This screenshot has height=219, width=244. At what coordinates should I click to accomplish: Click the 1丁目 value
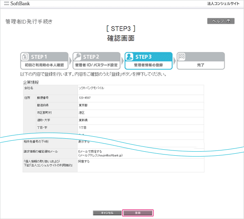point(83,128)
